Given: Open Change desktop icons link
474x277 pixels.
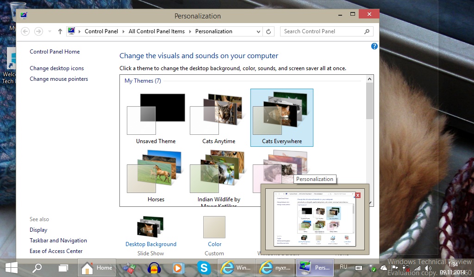Looking at the screenshot, I should (x=56, y=68).
